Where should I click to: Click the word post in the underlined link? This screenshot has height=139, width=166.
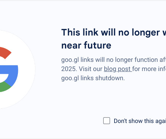[x=124, y=69]
